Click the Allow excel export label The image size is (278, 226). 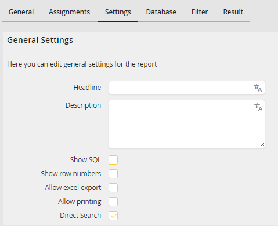click(73, 188)
